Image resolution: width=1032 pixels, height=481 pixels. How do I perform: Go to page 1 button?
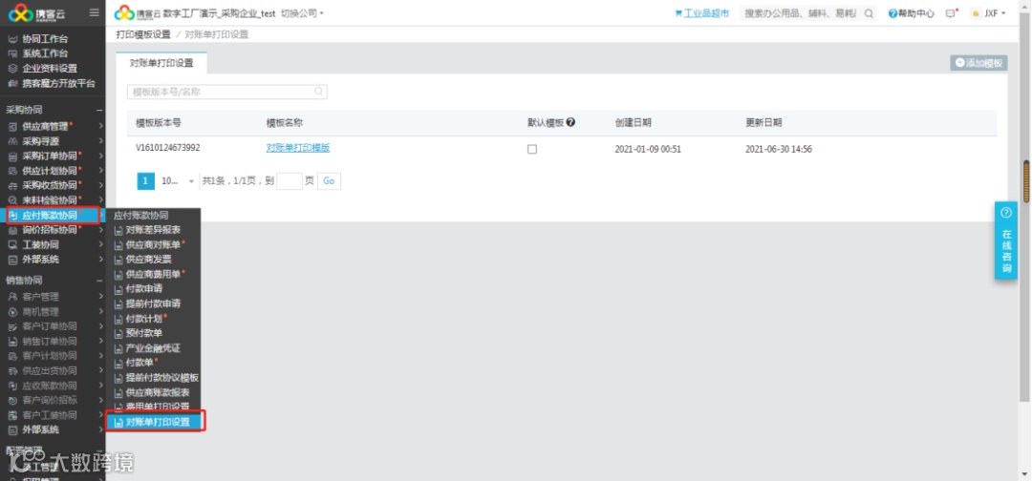(x=145, y=180)
